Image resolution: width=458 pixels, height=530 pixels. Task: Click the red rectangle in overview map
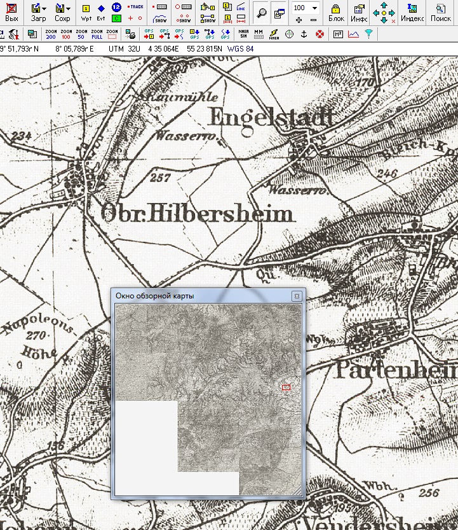click(286, 386)
